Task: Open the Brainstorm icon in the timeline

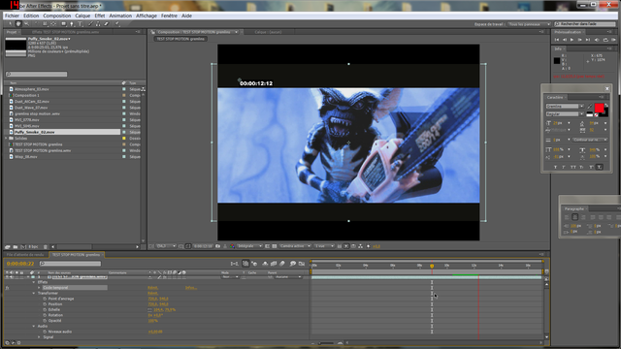Action: [x=293, y=264]
